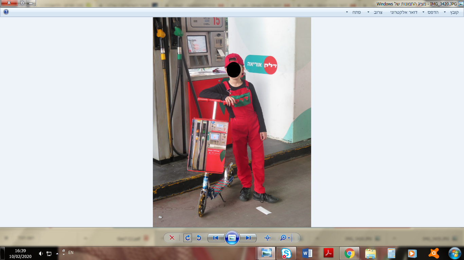464x260 pixels.
Task: Start the slide show
Action: [x=232, y=238]
